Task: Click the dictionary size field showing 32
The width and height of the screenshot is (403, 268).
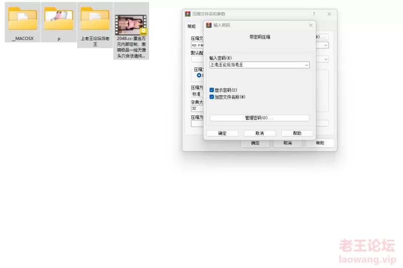Action: [x=197, y=108]
